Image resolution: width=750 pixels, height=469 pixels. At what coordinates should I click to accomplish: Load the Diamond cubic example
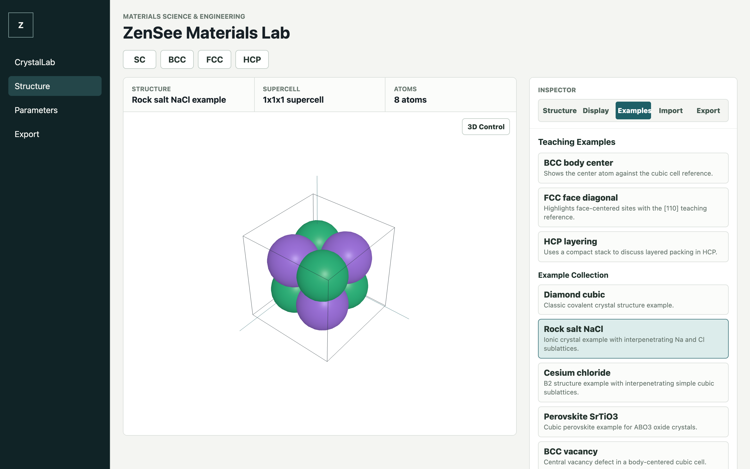[x=633, y=300]
